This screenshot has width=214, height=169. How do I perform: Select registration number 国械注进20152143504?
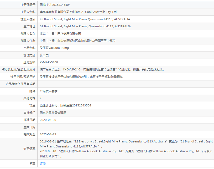tap(55, 5)
